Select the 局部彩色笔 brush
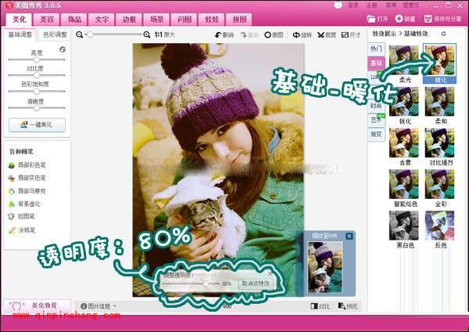469x332 pixels. click(x=27, y=165)
